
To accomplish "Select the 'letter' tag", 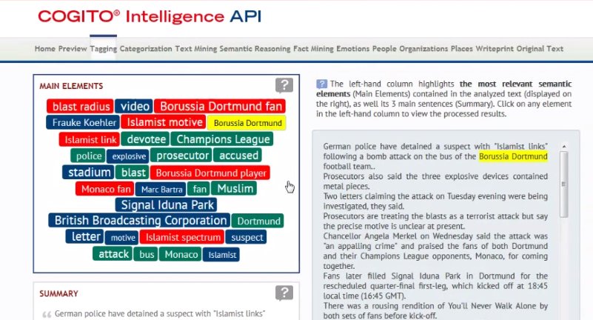I will click(84, 237).
